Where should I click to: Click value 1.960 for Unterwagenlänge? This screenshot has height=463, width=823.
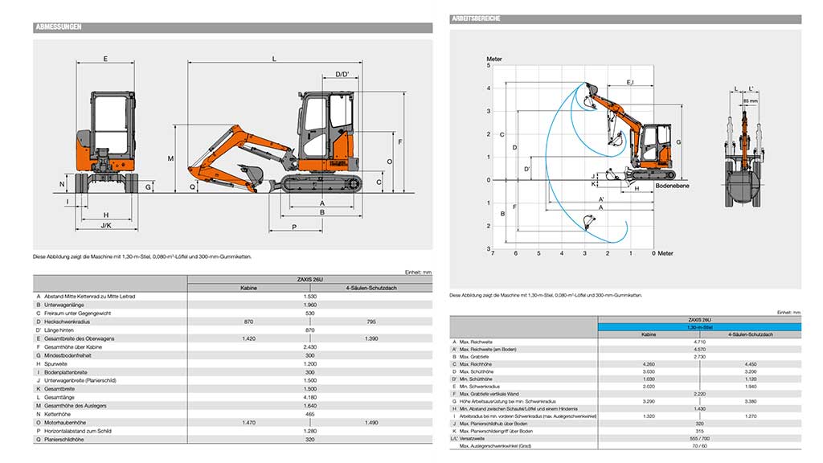click(x=309, y=305)
